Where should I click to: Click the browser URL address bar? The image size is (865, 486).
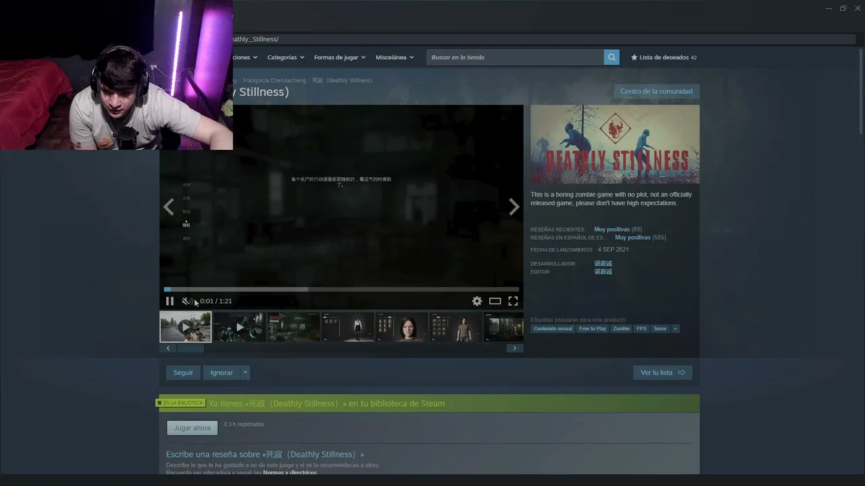coord(544,39)
